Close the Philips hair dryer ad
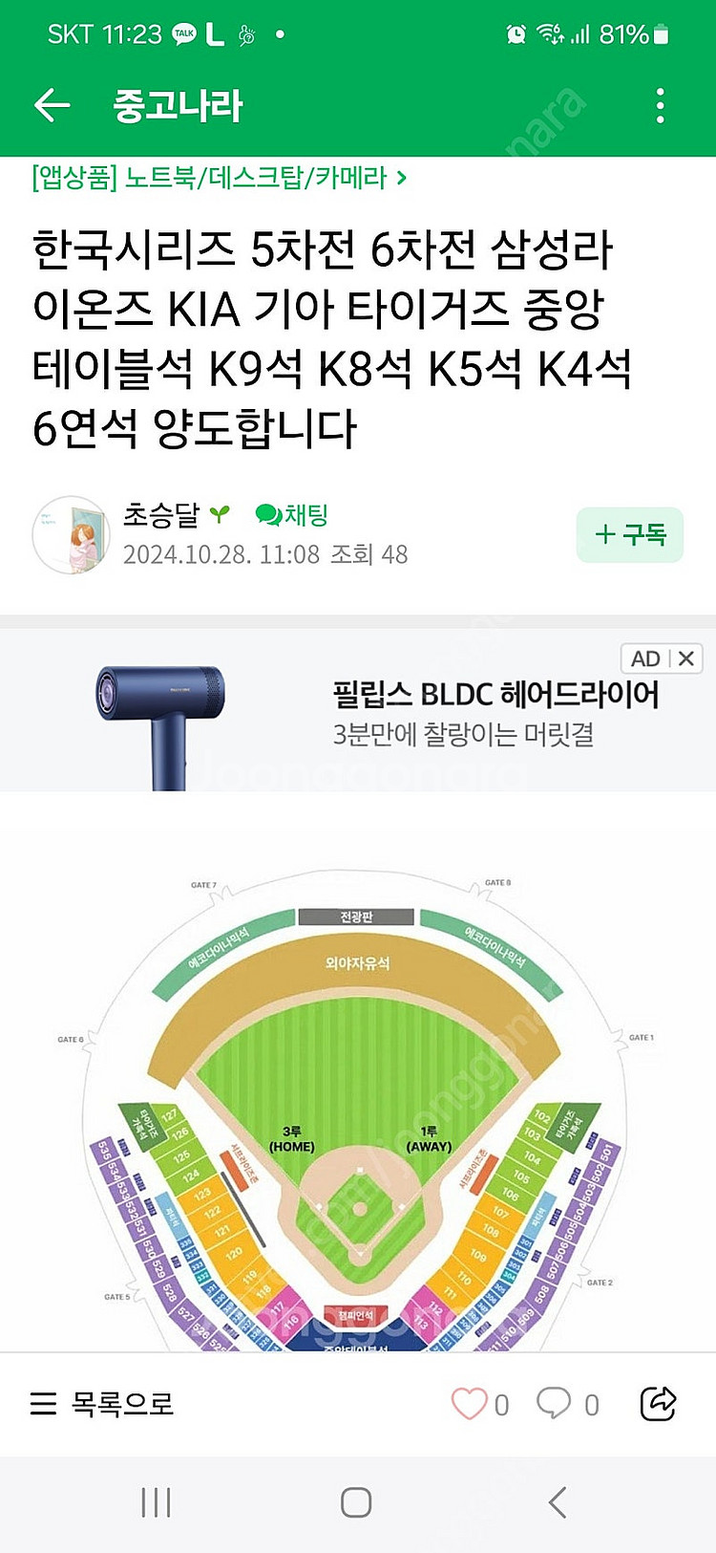716x1553 pixels. click(x=686, y=658)
